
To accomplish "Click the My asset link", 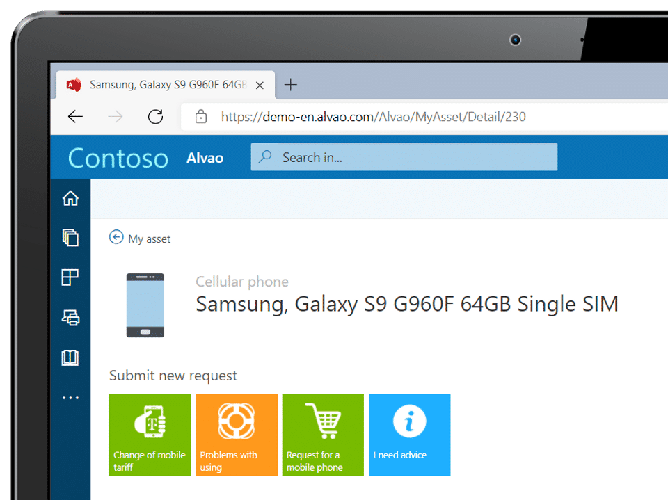I will [149, 239].
